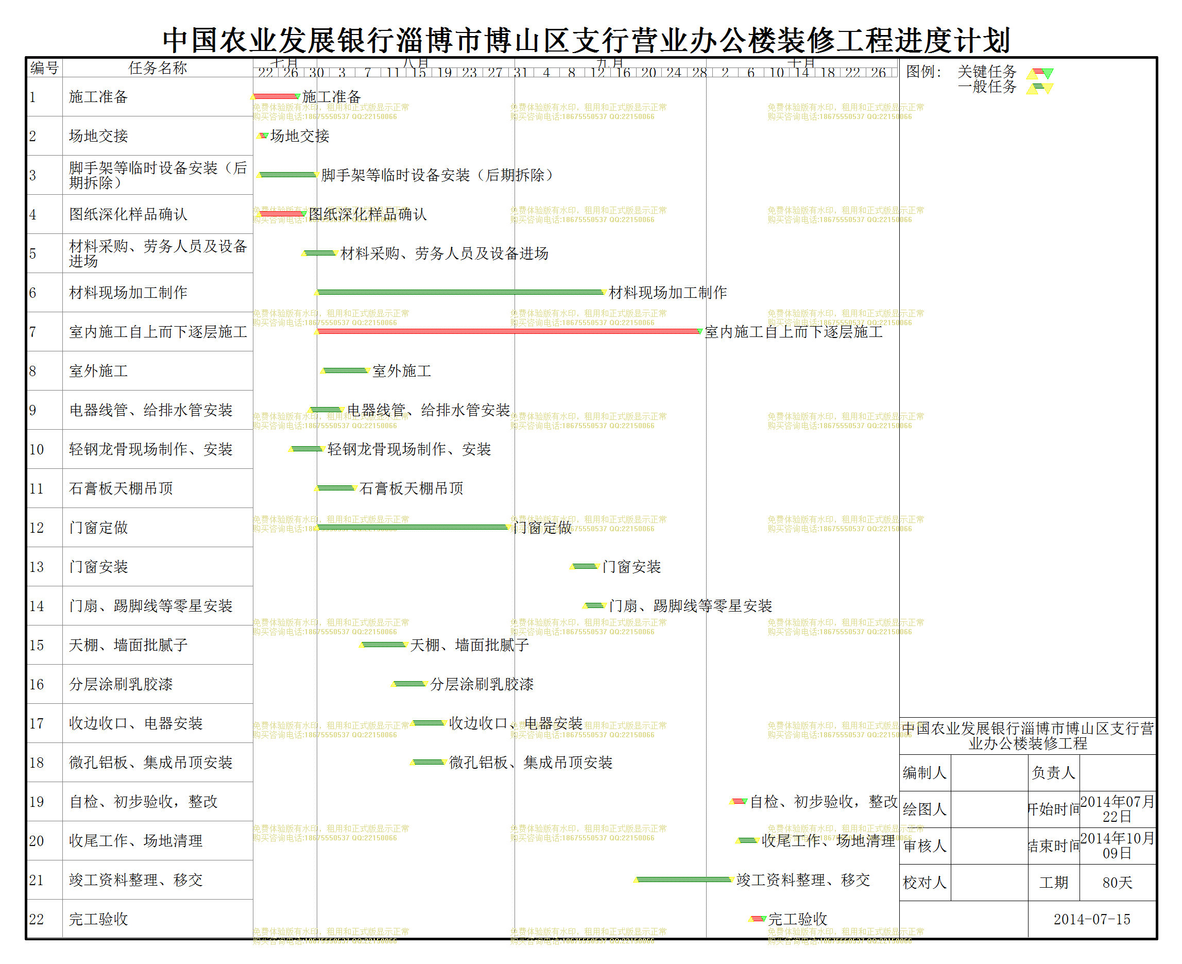
Task: Click the 编制人 label cell
Action: point(924,772)
